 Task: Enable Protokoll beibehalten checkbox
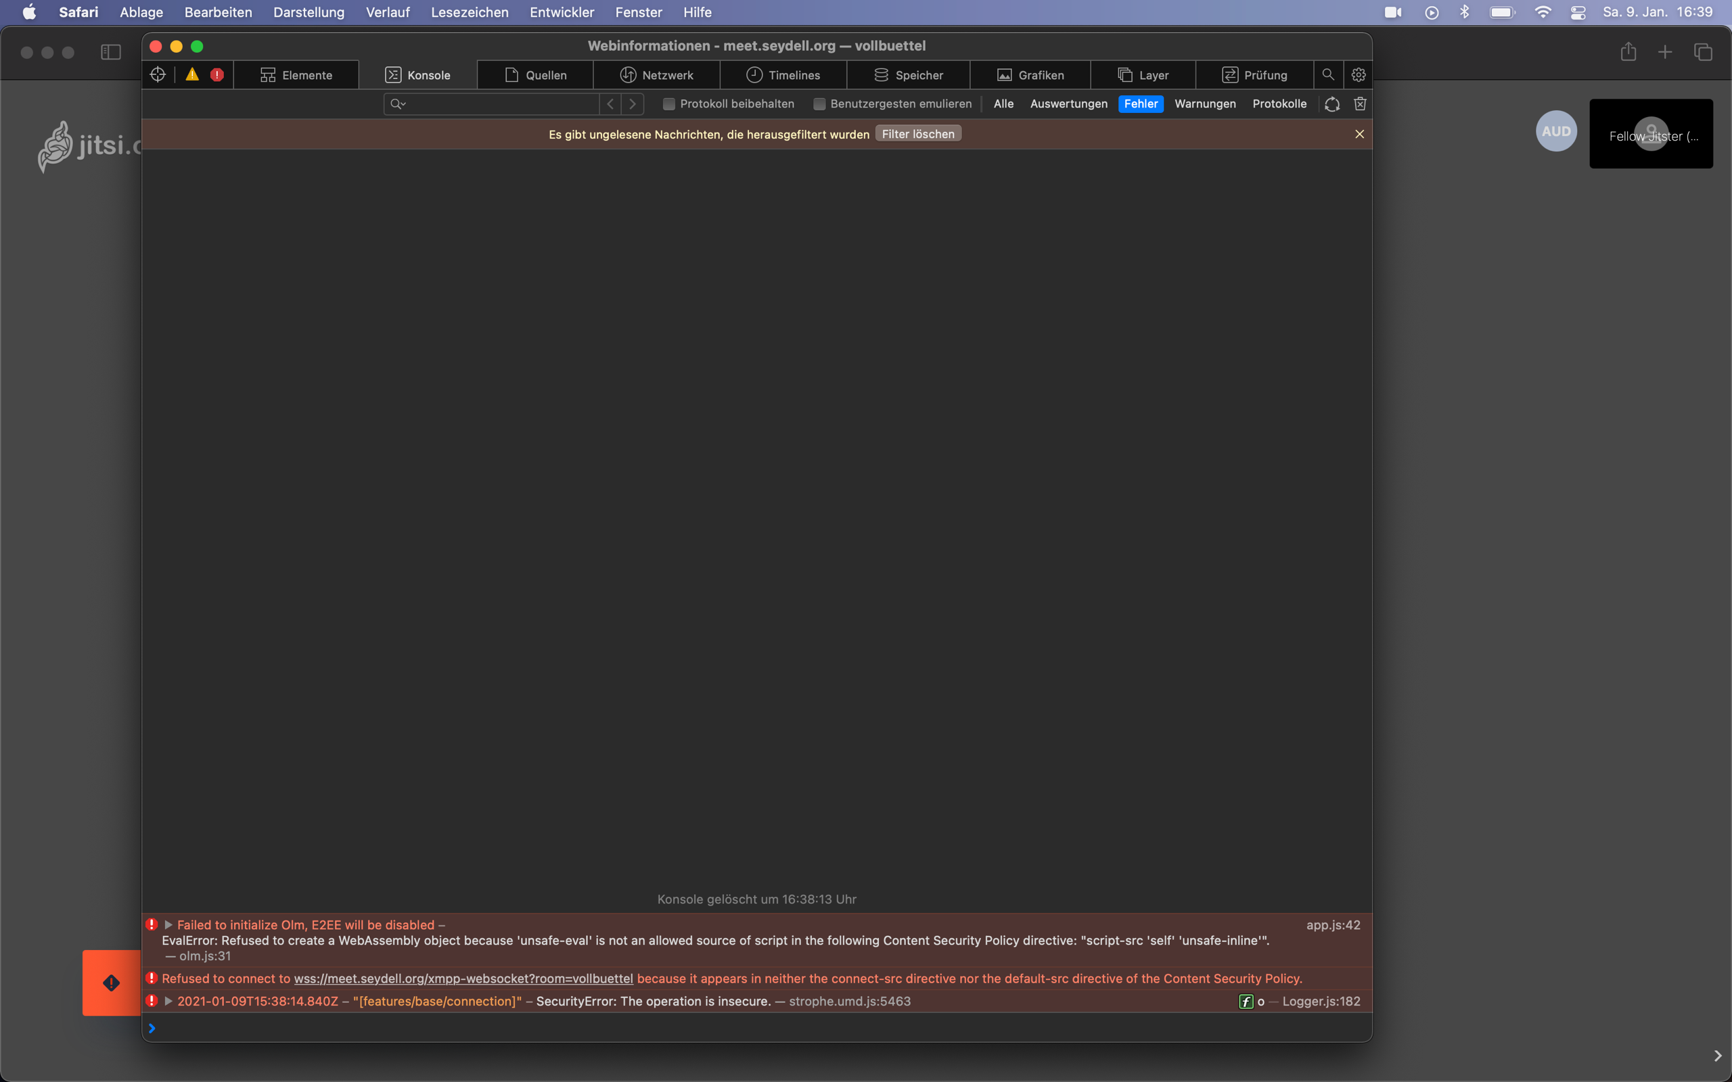[668, 104]
